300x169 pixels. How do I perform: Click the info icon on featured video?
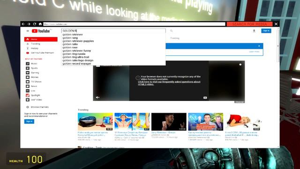click(240, 65)
